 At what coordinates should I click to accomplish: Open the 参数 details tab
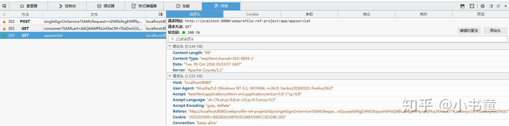(x=309, y=14)
